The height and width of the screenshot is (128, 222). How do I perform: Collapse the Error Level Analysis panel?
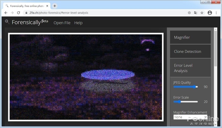pyautogui.click(x=190, y=68)
